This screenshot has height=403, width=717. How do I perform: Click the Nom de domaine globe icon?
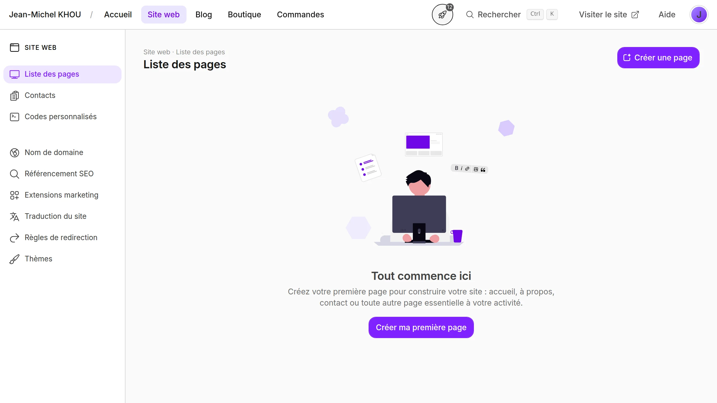[x=15, y=153]
